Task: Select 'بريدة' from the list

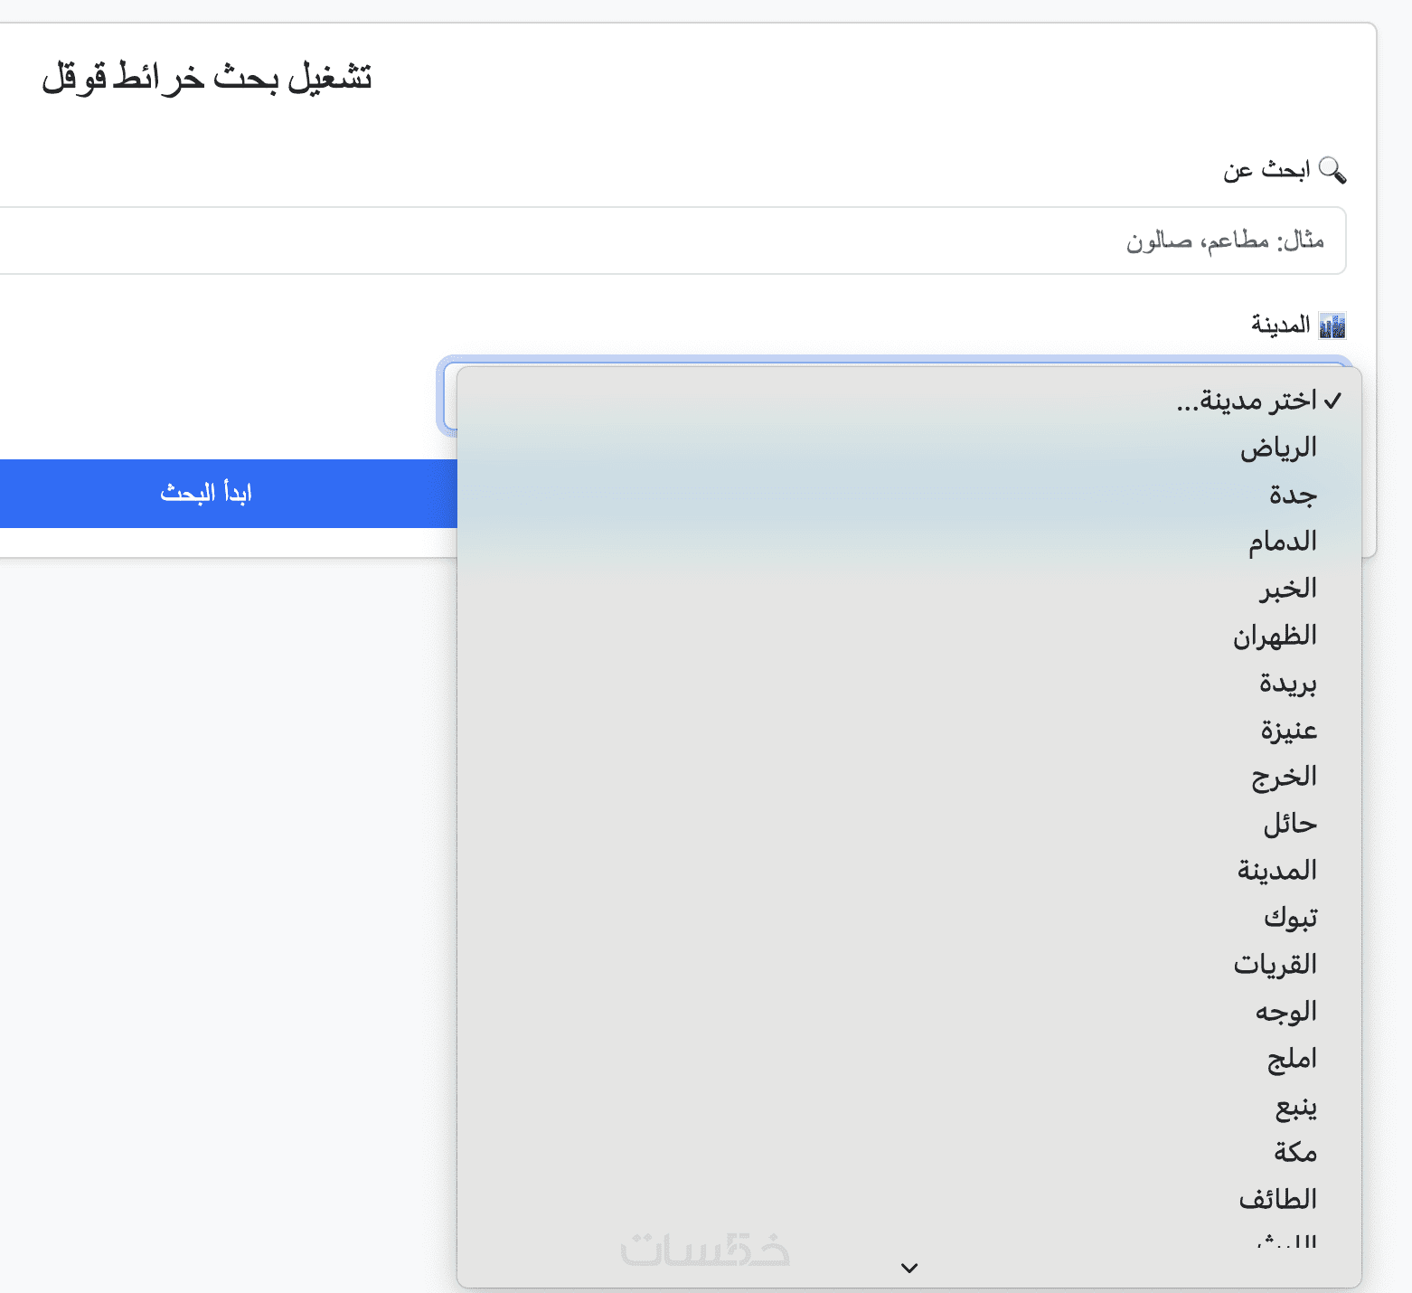Action: (x=1287, y=683)
